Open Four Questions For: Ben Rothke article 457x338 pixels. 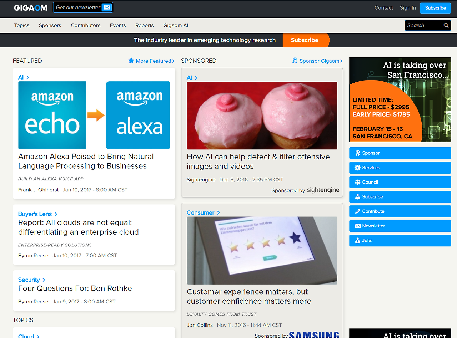[x=75, y=288]
